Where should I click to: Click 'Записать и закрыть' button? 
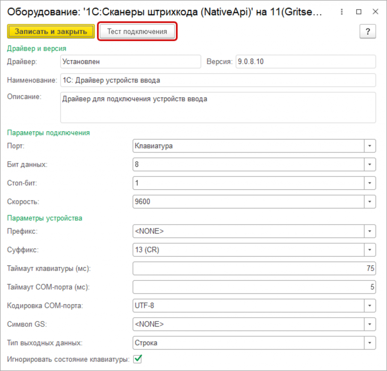(x=51, y=31)
